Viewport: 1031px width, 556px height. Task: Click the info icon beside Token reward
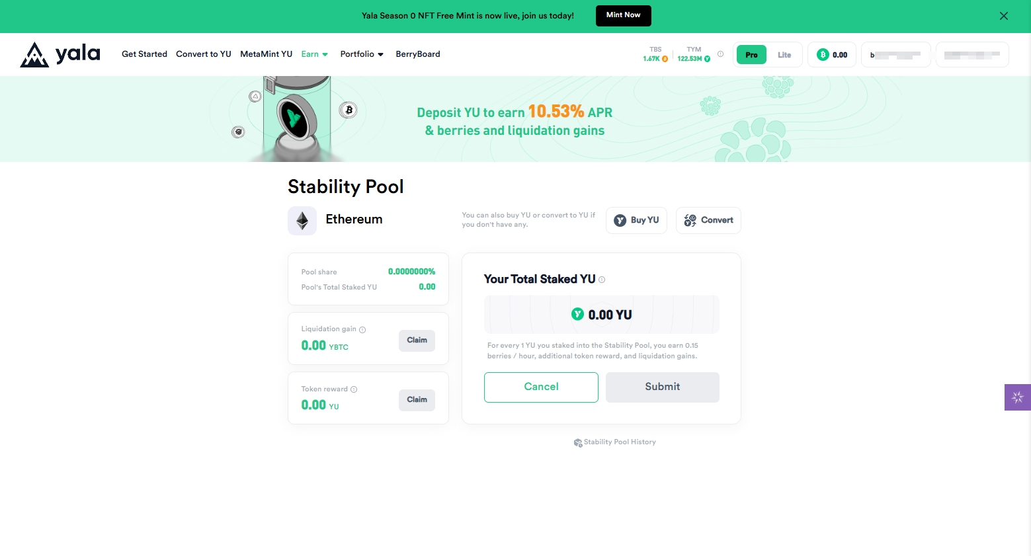[x=354, y=389]
